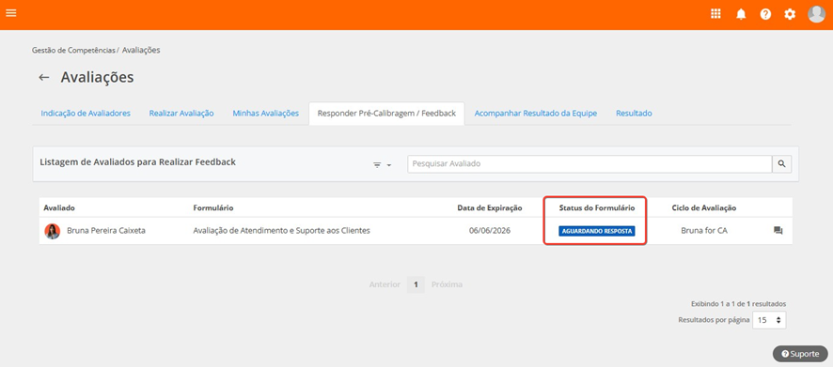This screenshot has height=367, width=833.
Task: Go back using the arrow beside Avaliações
Action: [44, 77]
